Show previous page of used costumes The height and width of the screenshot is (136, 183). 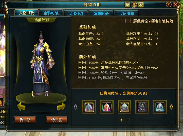(75, 107)
